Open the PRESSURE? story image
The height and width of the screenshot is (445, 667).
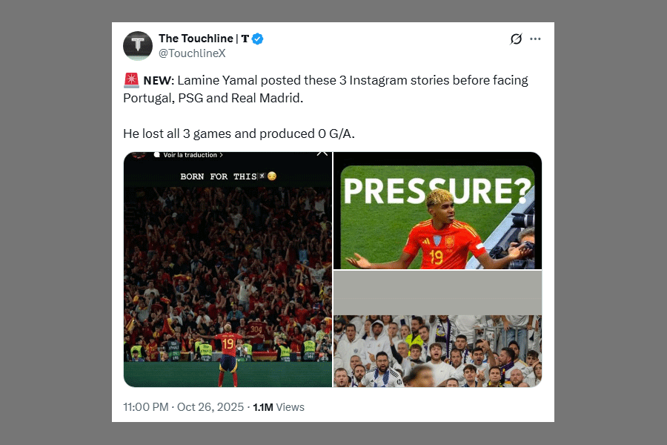point(437,211)
